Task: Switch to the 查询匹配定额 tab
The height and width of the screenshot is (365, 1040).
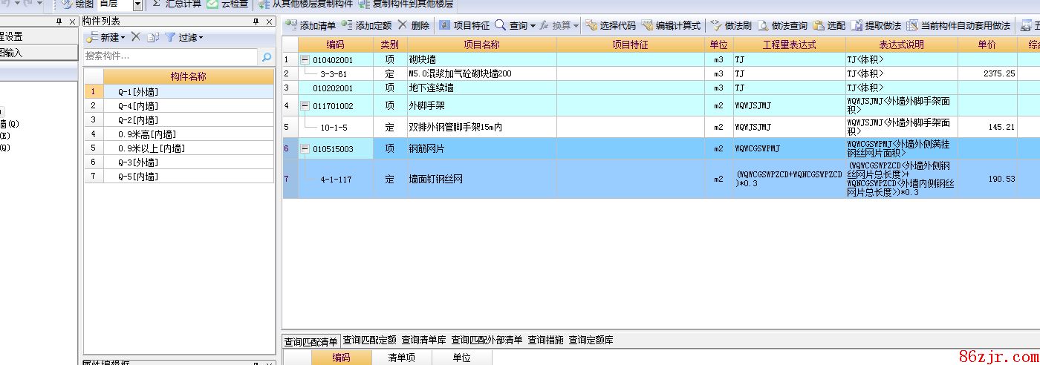Action: tap(369, 341)
